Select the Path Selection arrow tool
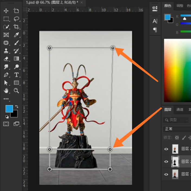191x191 pixels. (6, 83)
